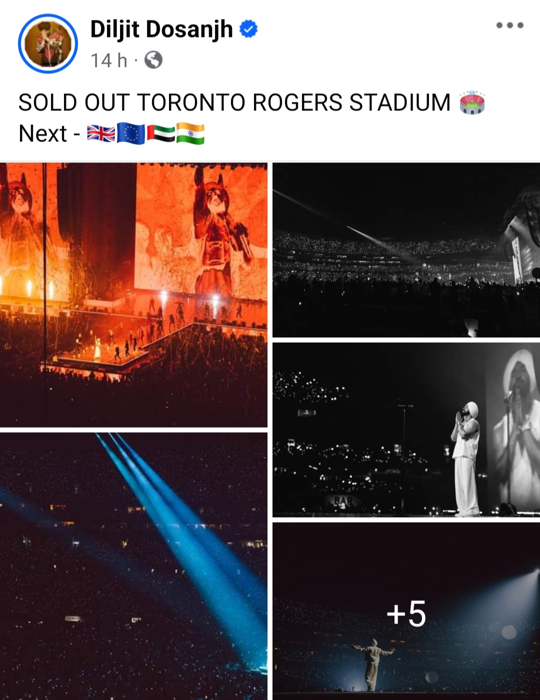540x700 pixels.
Task: Tap the blue verified badge
Action: [248, 29]
